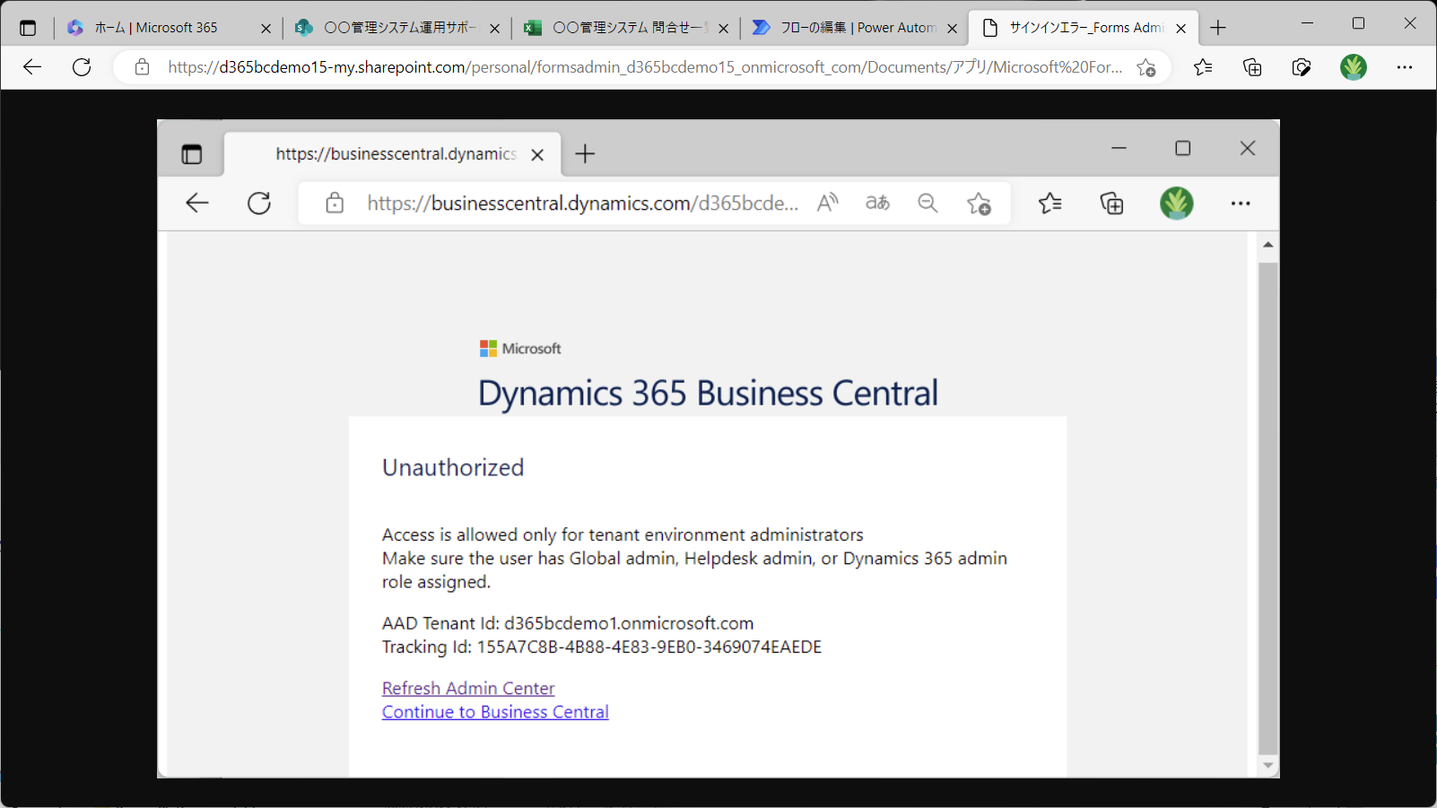Switch to the Microsoft 365 home tab

pyautogui.click(x=157, y=28)
